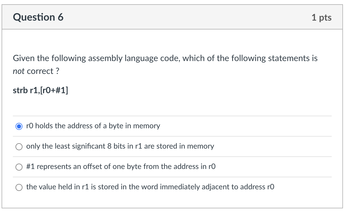The width and height of the screenshot is (344, 211).
Task: Click the italic word 'not' in the prompt
Action: point(19,71)
